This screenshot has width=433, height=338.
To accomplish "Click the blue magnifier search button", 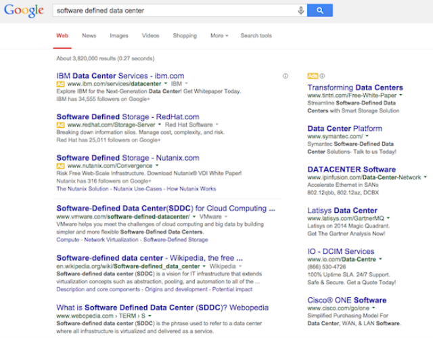I will (x=320, y=11).
